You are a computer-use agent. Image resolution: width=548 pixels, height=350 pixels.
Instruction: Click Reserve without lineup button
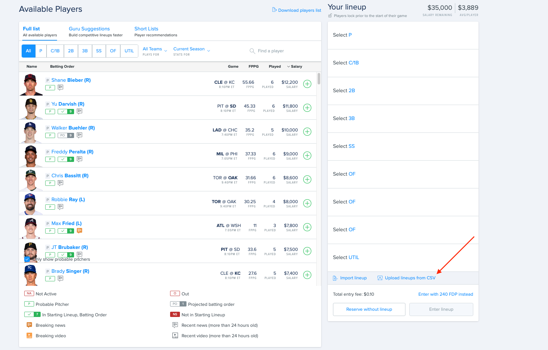pyautogui.click(x=369, y=309)
